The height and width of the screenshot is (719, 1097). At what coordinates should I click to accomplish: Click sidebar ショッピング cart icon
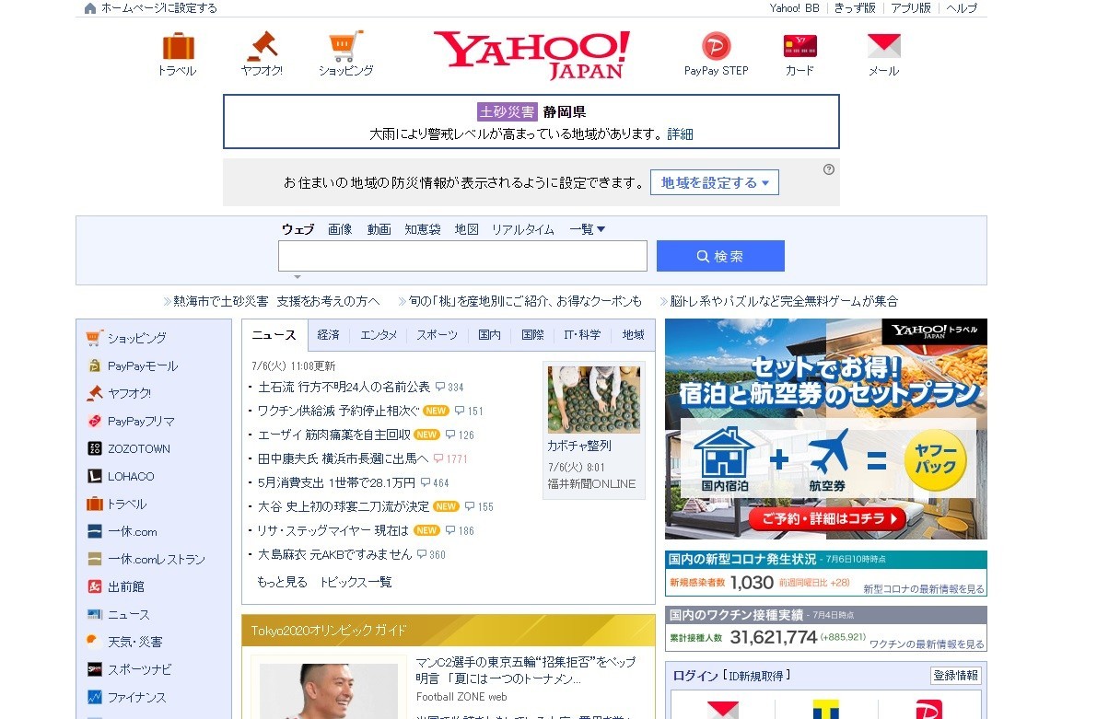(x=95, y=338)
